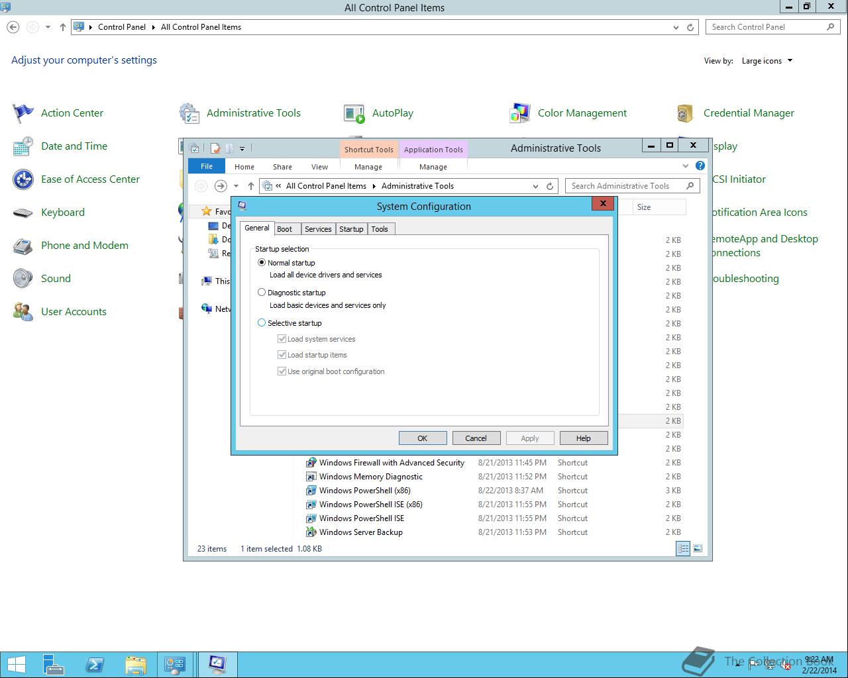
Task: Go back in the Control Panel window
Action: 13,27
